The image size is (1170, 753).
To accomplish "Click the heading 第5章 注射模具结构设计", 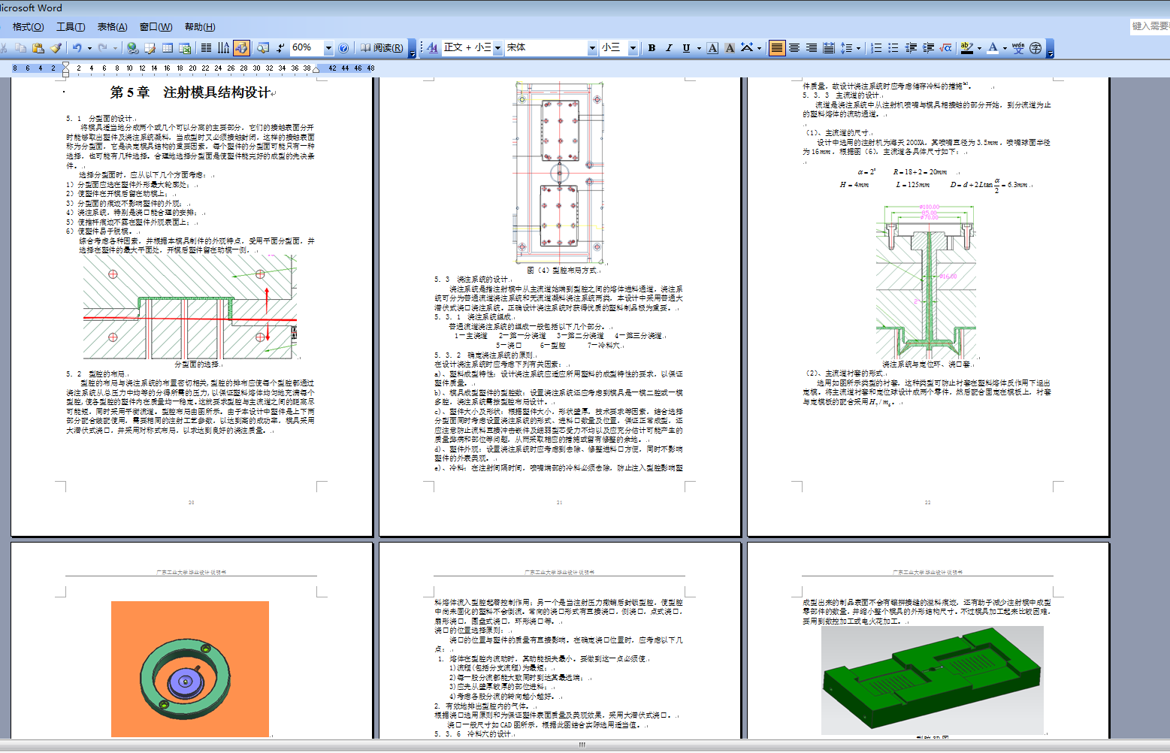I will click(190, 92).
